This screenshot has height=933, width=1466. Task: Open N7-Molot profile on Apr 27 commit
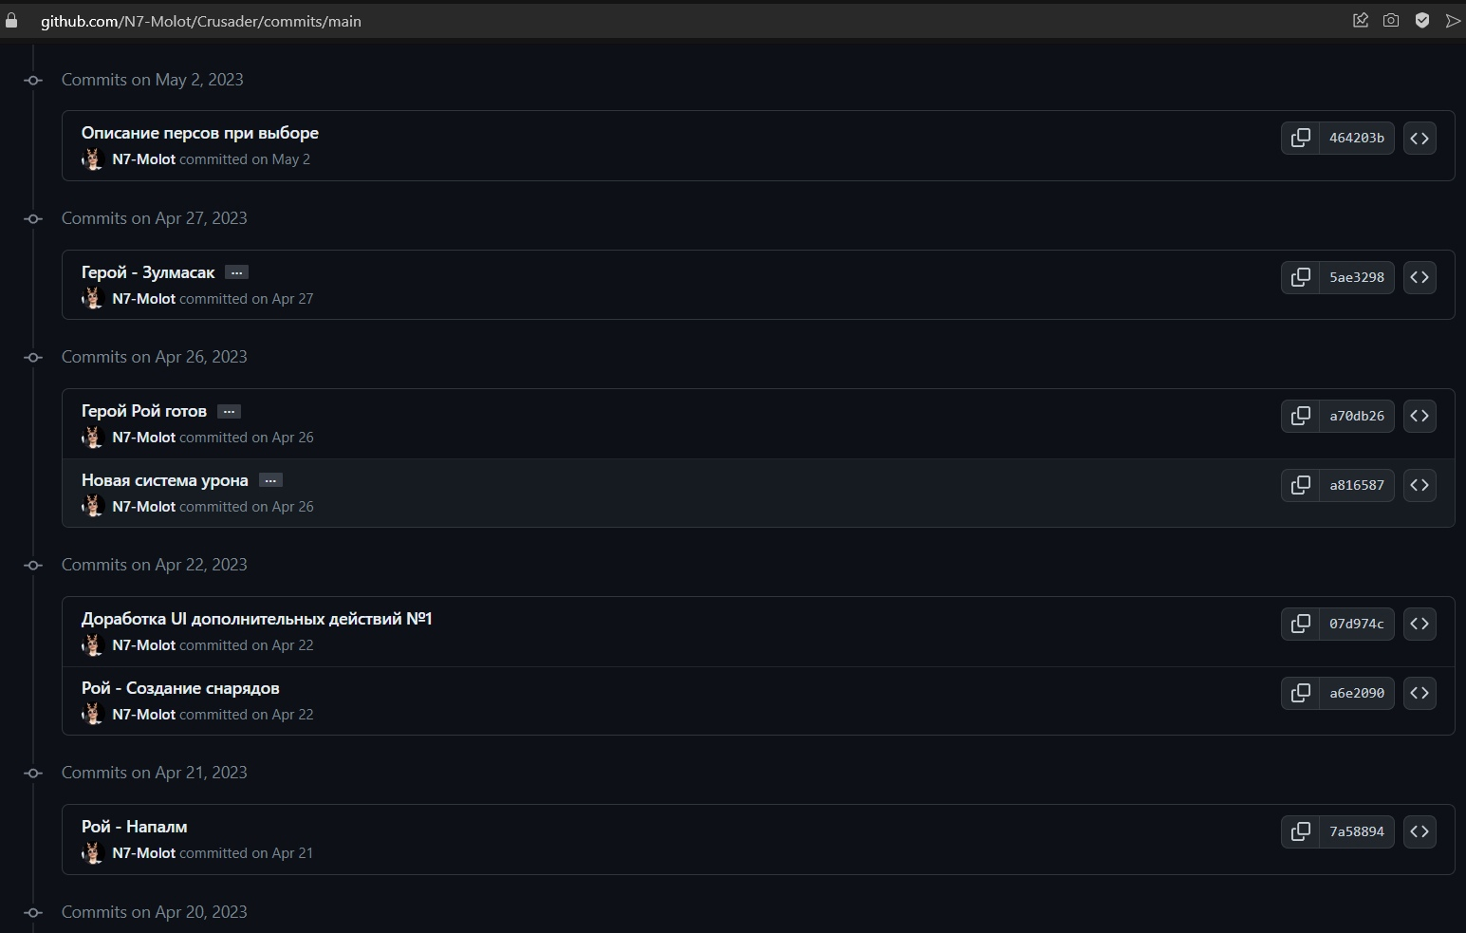pyautogui.click(x=143, y=299)
